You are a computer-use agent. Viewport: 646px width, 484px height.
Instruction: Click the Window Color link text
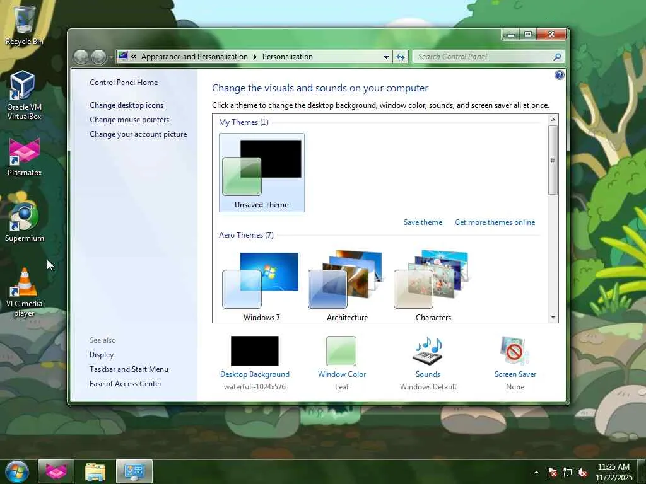coord(342,374)
